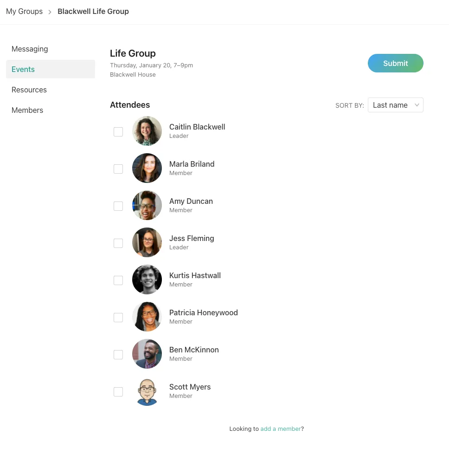
Task: Open Amy Duncan's profile picture
Action: (x=147, y=205)
